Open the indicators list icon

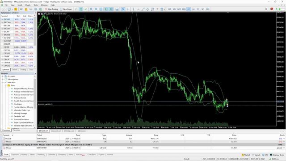[117, 9]
